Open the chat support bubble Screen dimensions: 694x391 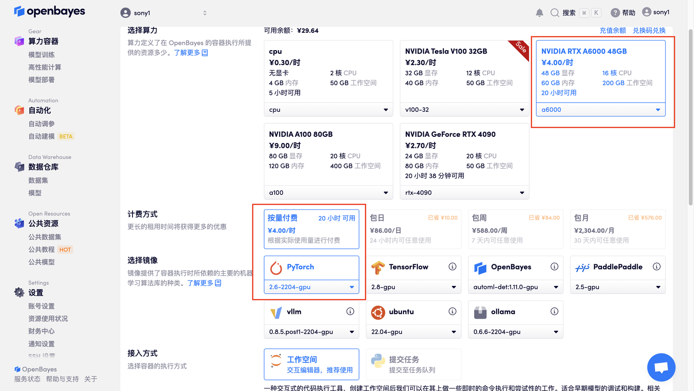[661, 367]
